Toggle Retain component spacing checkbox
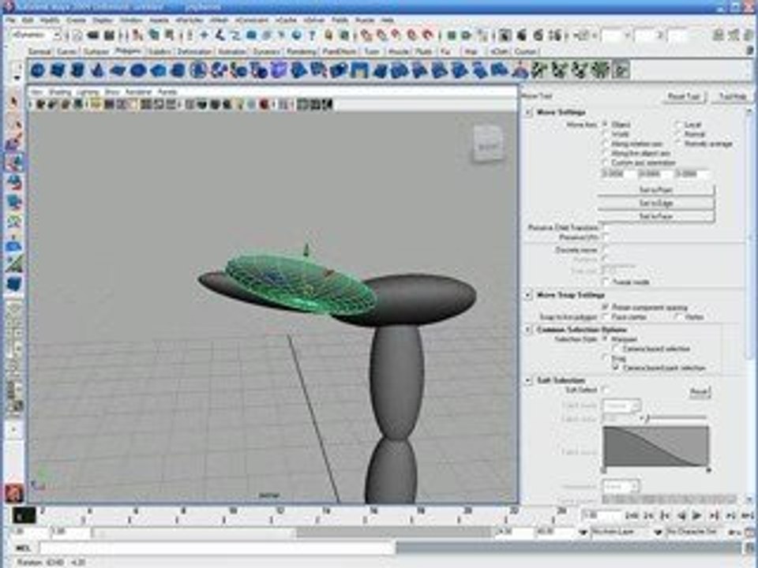The height and width of the screenshot is (568, 758). [606, 307]
